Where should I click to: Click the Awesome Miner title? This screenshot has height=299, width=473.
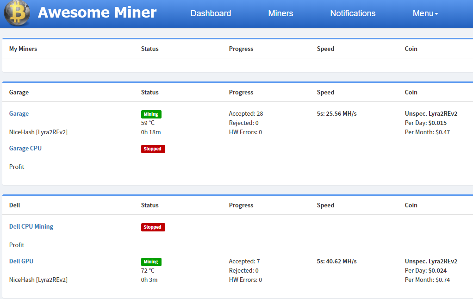(x=97, y=12)
